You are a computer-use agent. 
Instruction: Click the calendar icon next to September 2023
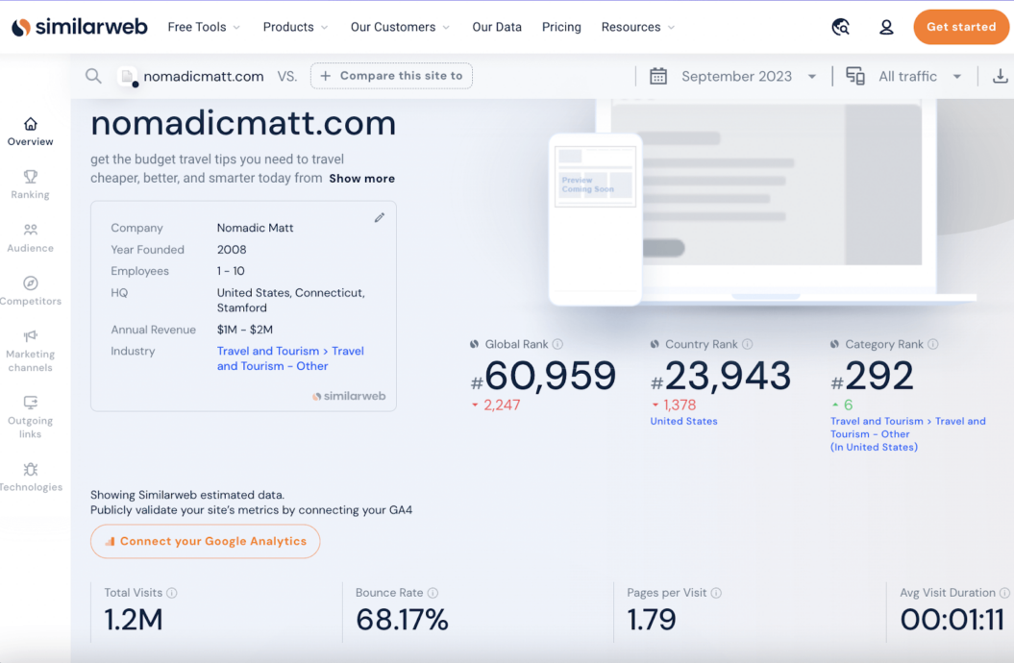(657, 76)
